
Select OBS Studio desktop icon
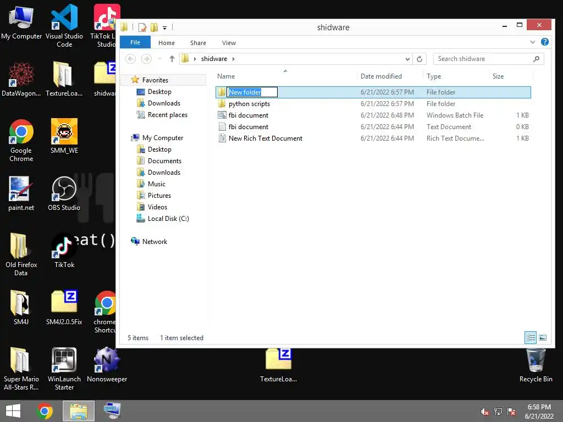pyautogui.click(x=64, y=194)
